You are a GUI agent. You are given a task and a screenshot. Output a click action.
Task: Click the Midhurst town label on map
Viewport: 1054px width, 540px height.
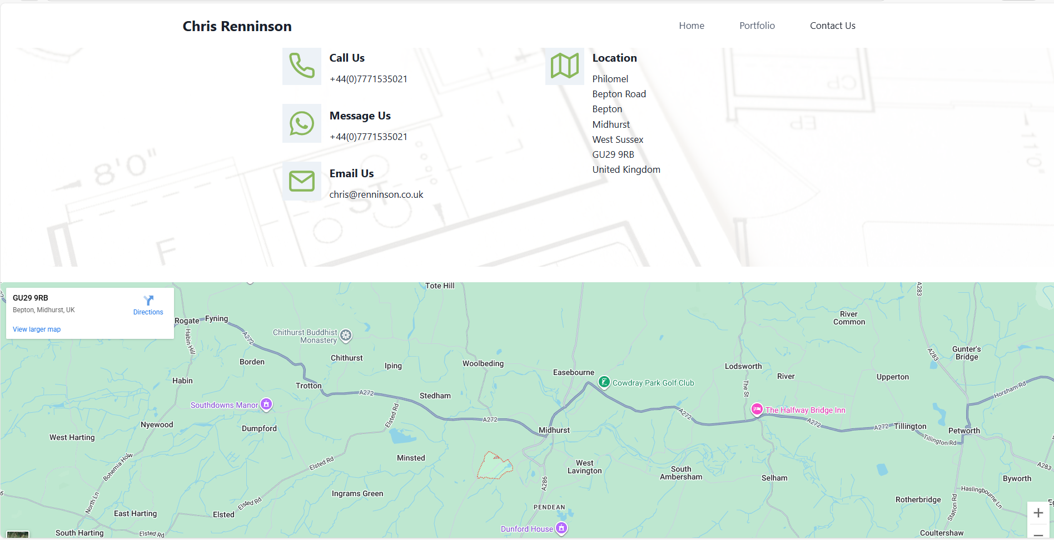(x=554, y=430)
